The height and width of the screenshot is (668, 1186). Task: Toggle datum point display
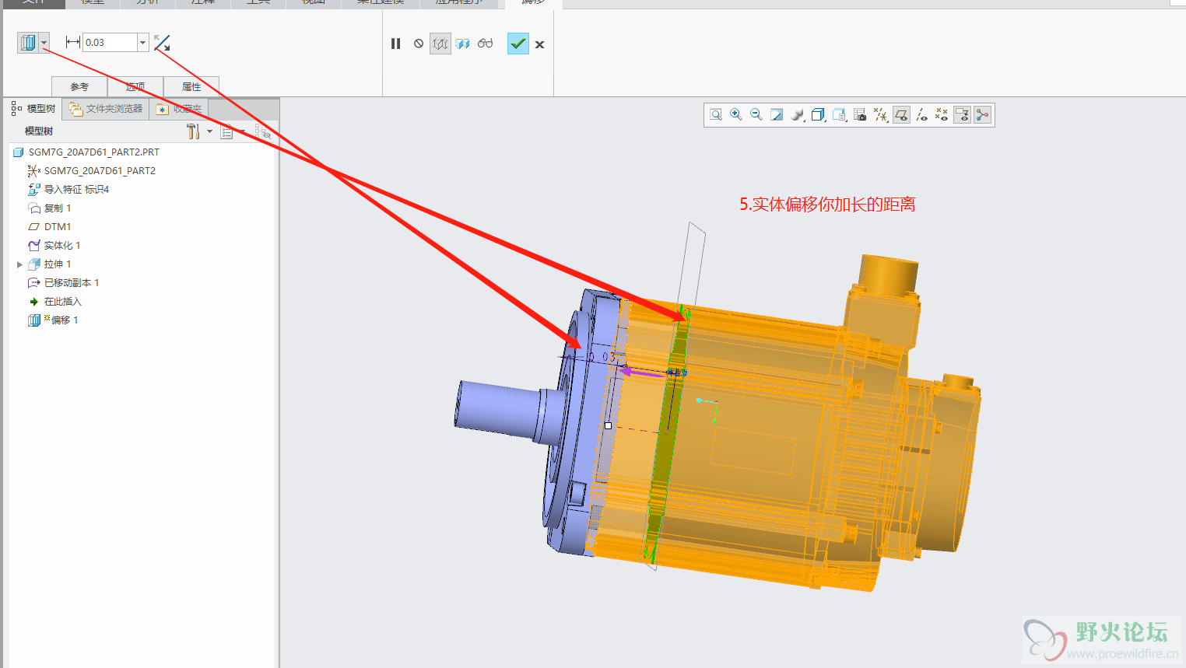point(942,115)
